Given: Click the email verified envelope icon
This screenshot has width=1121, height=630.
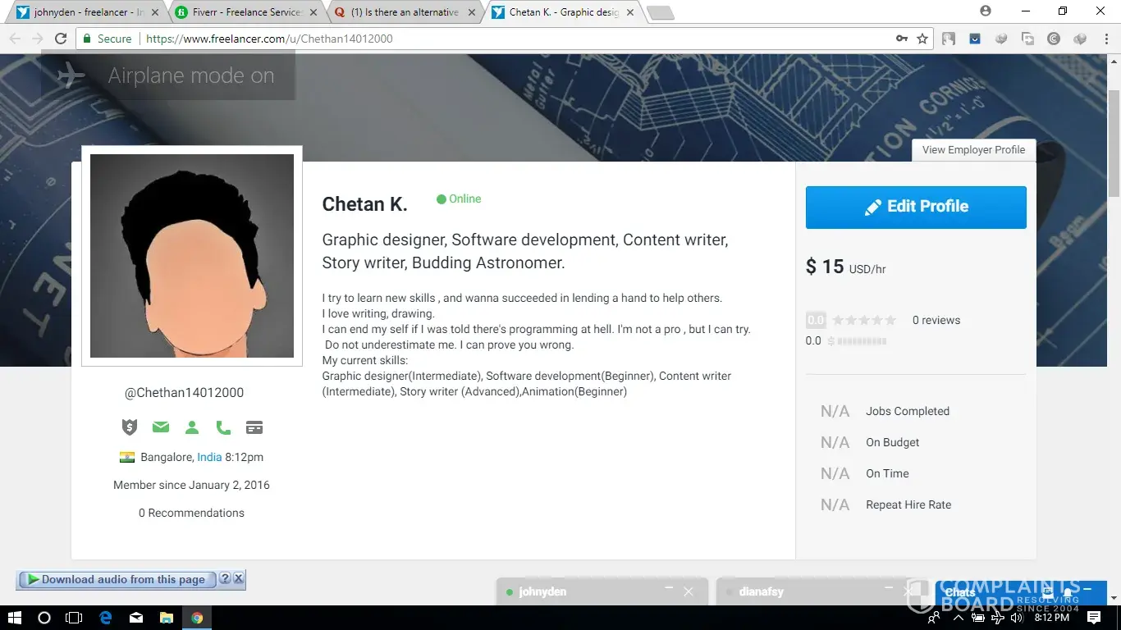Looking at the screenshot, I should 161,427.
